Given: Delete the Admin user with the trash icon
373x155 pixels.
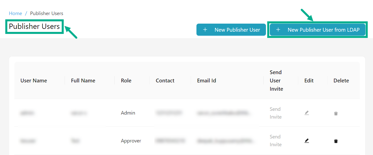Looking at the screenshot, I should pyautogui.click(x=336, y=113).
